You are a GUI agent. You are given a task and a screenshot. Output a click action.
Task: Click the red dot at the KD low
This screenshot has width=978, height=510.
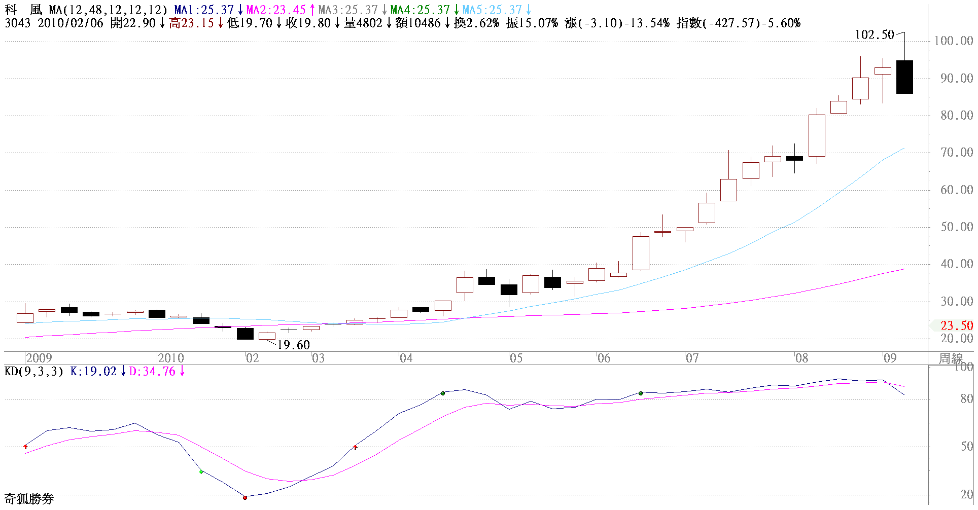[245, 498]
